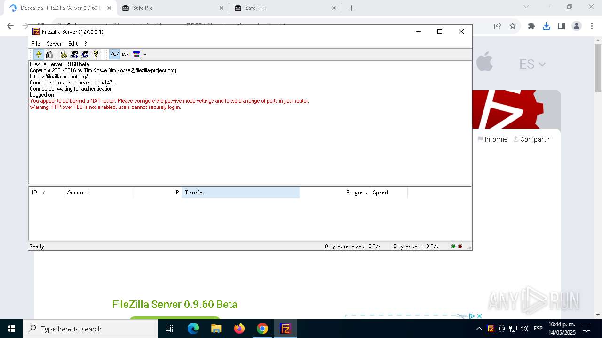Click the green receive indicator light
The height and width of the screenshot is (338, 602).
click(453, 246)
